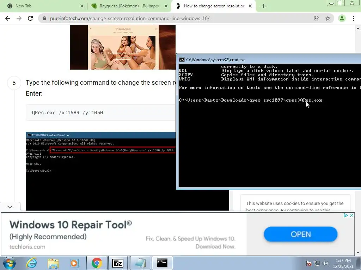Click page scrollbar down arrow

pyautogui.click(x=358, y=253)
